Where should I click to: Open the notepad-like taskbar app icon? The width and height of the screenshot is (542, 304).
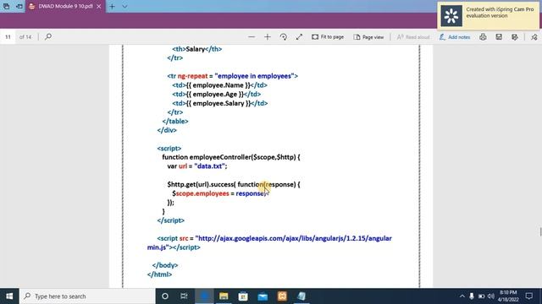pos(301,296)
